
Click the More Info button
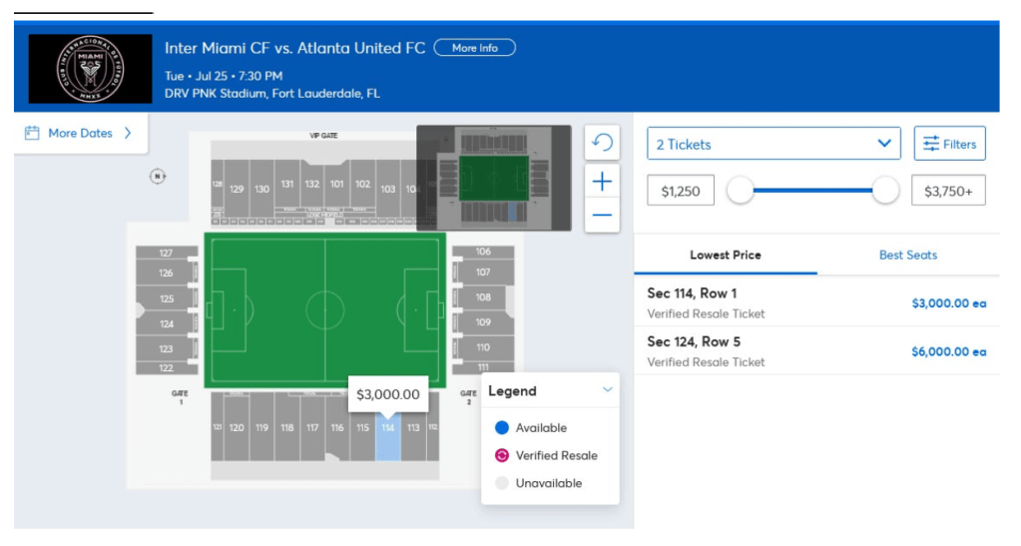[x=475, y=48]
